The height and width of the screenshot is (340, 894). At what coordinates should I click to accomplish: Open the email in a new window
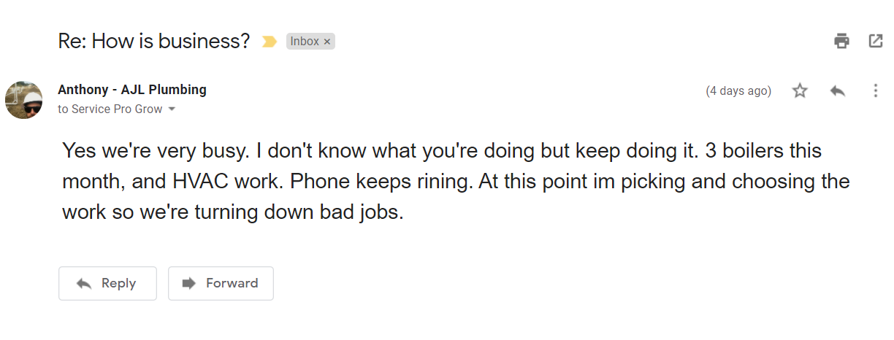click(x=875, y=41)
